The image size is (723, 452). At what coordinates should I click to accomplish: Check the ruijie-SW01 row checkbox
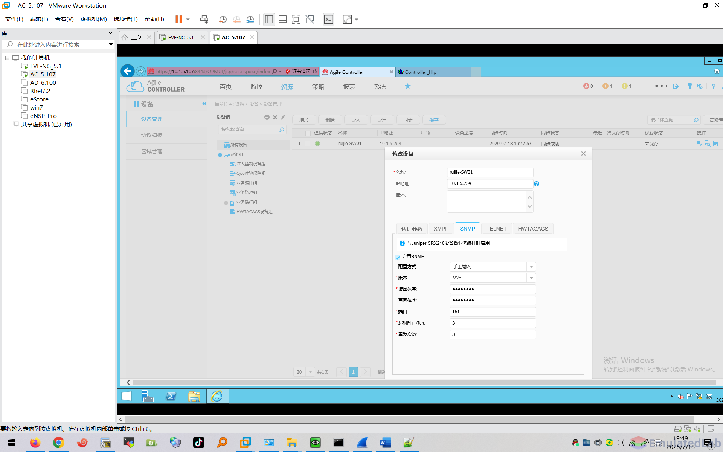[308, 144]
